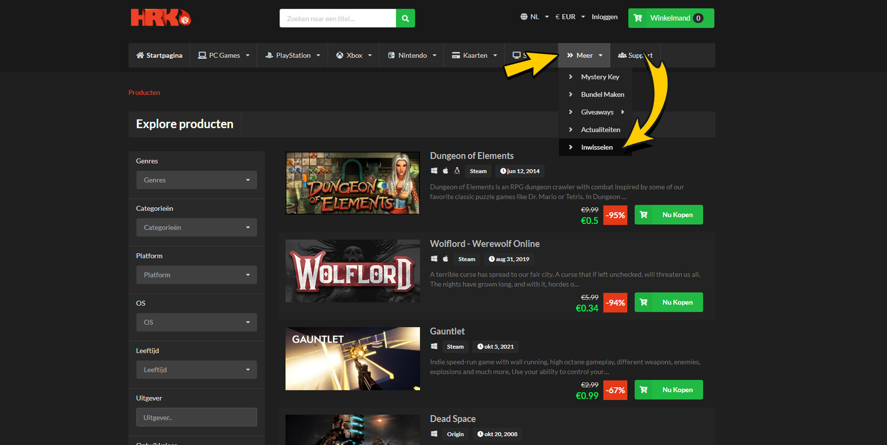The height and width of the screenshot is (445, 887).
Task: Select Inwisselen from the Meer menu
Action: click(597, 147)
